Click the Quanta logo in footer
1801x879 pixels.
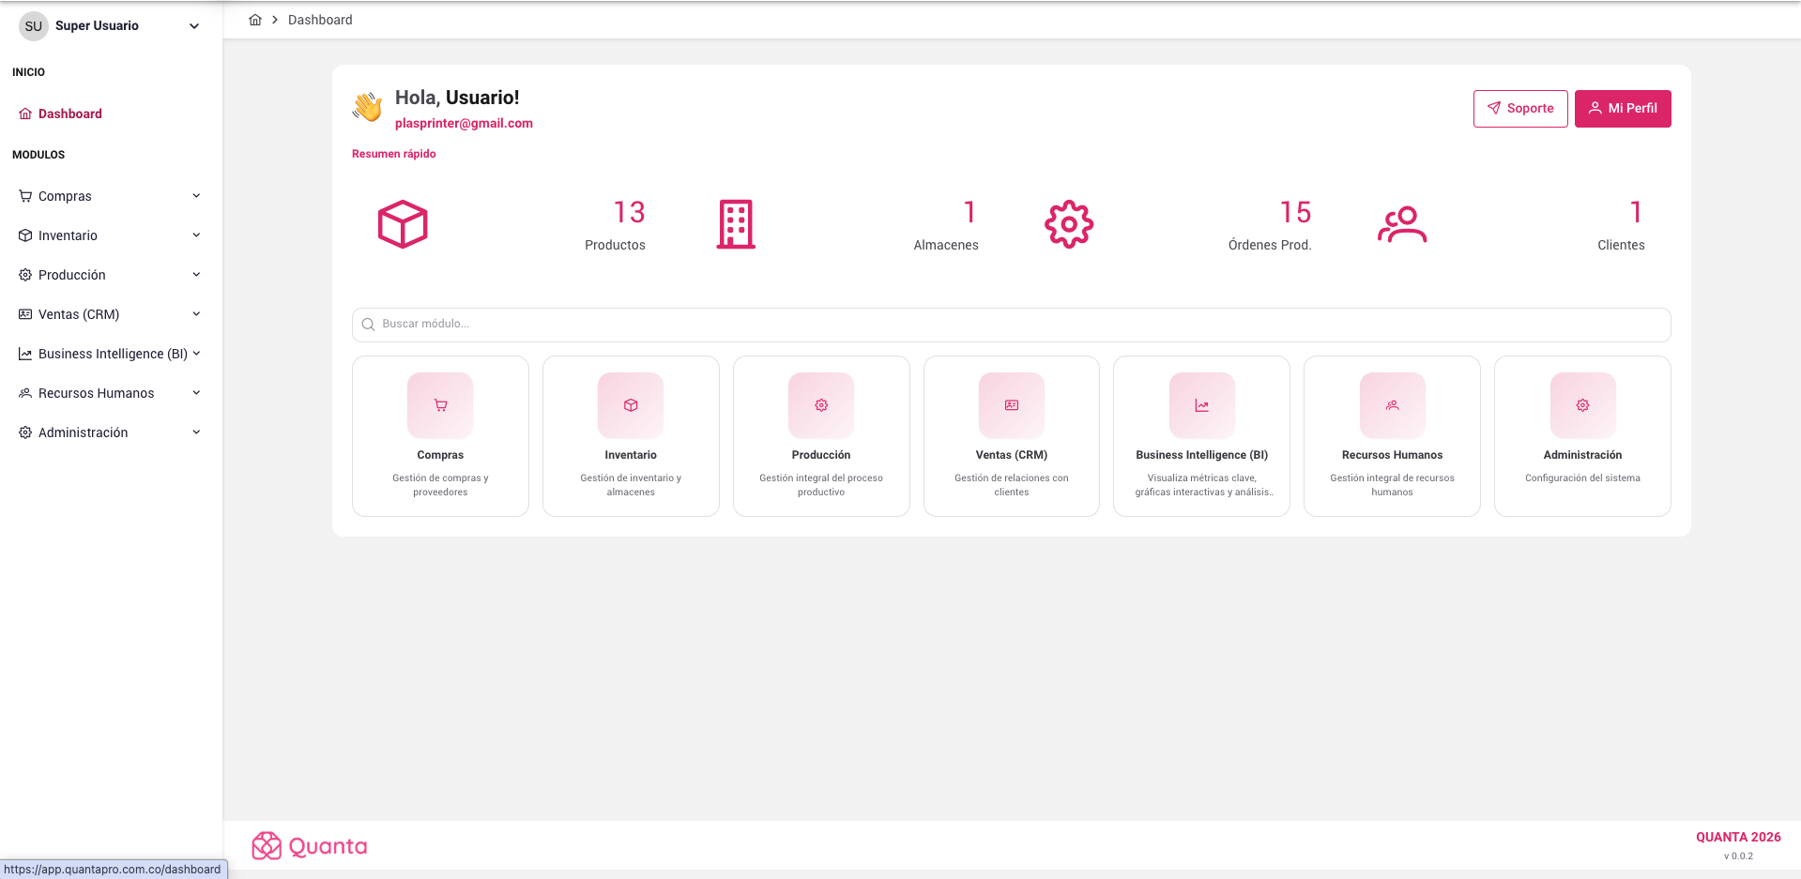coord(310,846)
